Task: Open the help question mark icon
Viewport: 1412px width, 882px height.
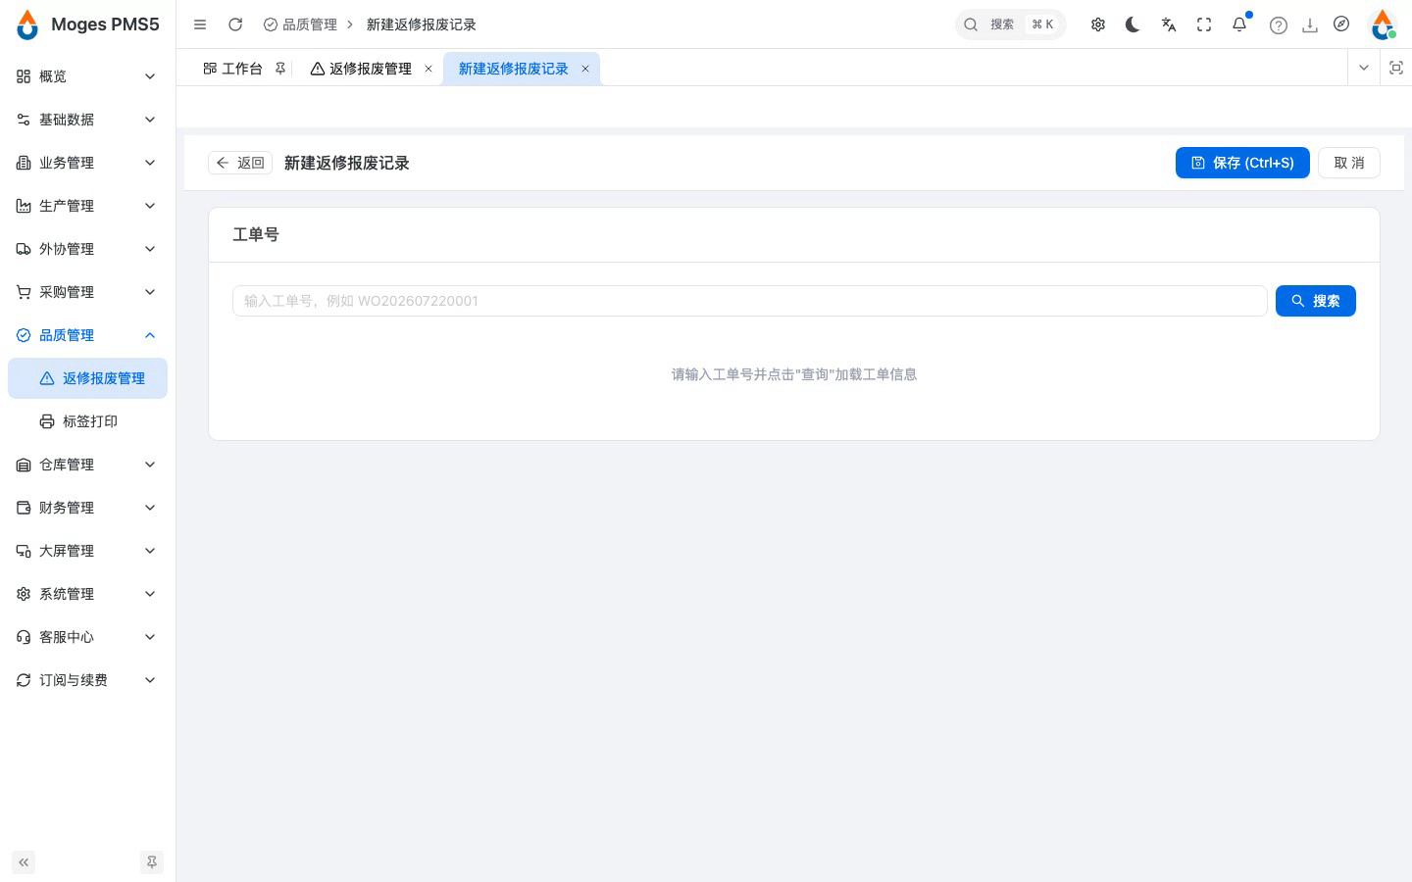Action: click(1279, 25)
